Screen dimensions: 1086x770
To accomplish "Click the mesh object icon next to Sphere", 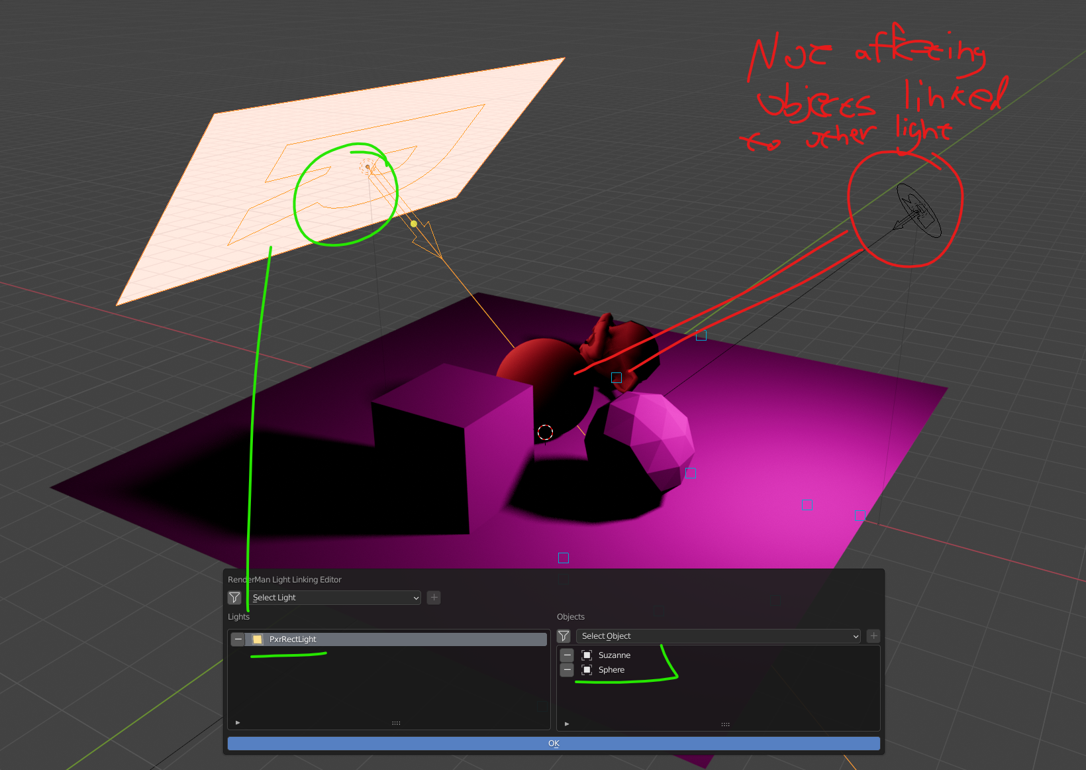I will [587, 670].
